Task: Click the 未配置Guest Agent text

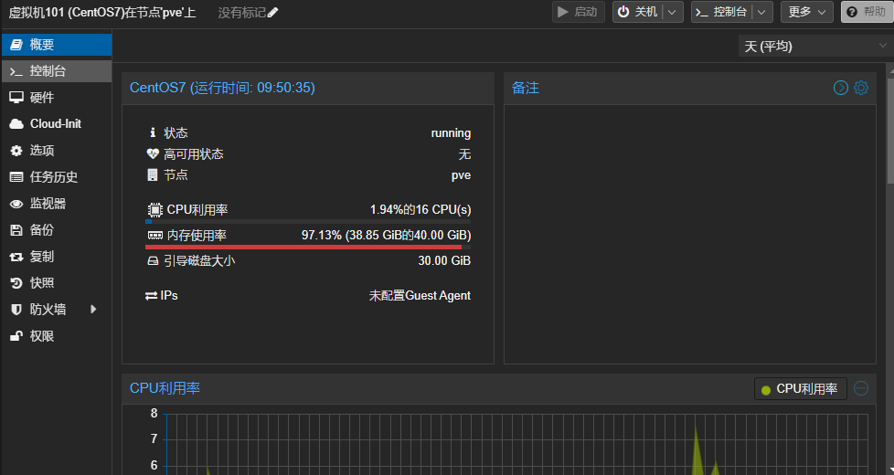Action: pyautogui.click(x=420, y=296)
